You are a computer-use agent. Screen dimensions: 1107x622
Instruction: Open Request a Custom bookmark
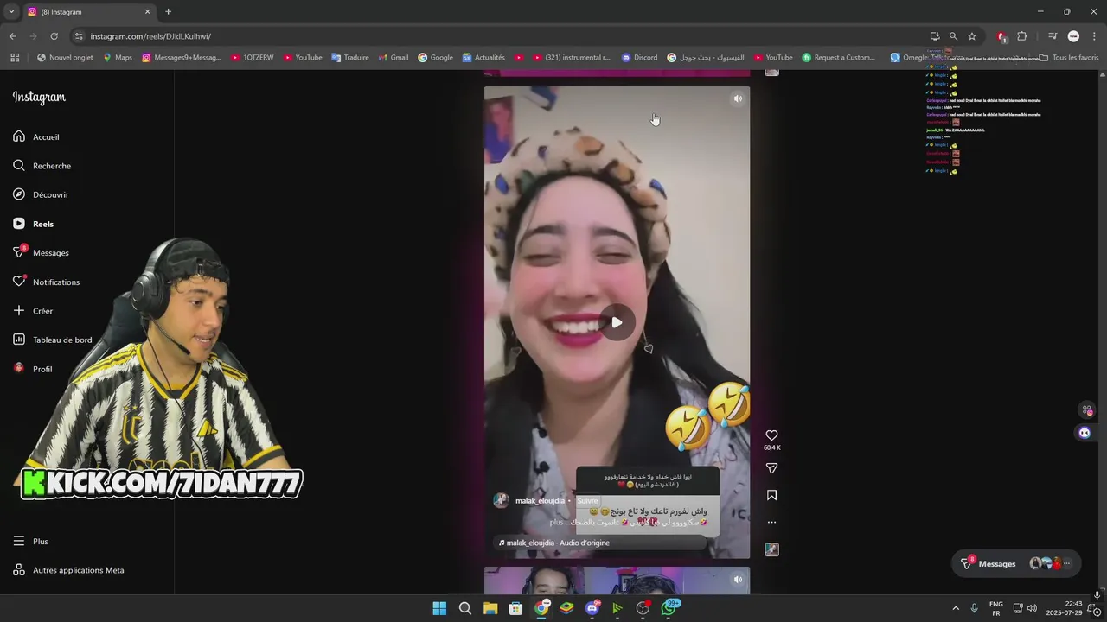tap(839, 58)
